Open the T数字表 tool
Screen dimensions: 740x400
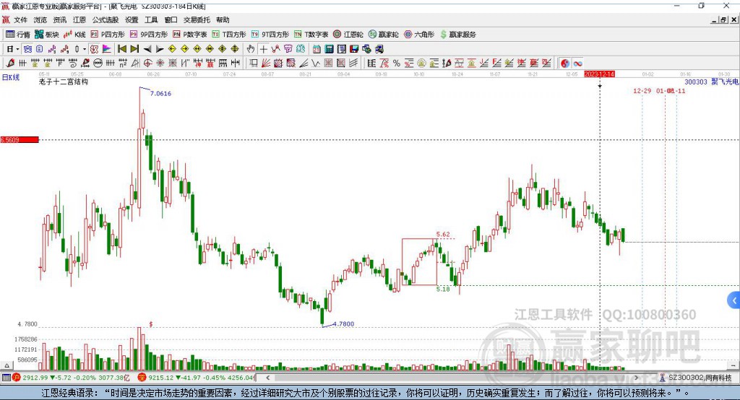[x=311, y=35]
